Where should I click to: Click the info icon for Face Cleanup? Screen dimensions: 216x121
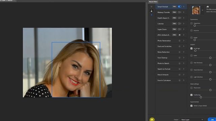180,57
